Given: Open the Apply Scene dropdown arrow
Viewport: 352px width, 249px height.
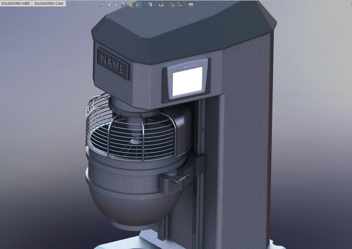Looking at the screenshot, I should coord(184,5).
